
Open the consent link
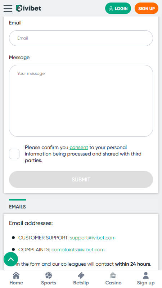click(79, 148)
